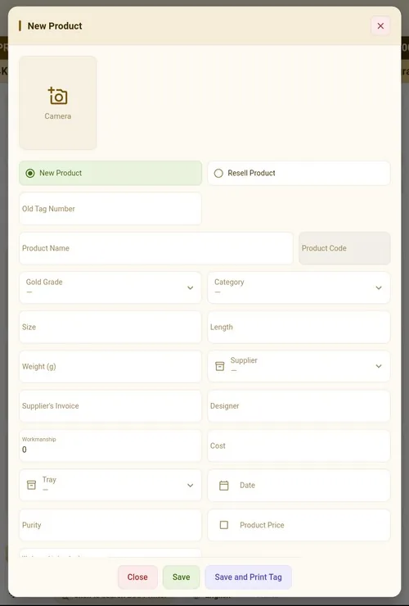Image resolution: width=409 pixels, height=606 pixels.
Task: Focus the Old Tag Number field
Action: point(110,209)
